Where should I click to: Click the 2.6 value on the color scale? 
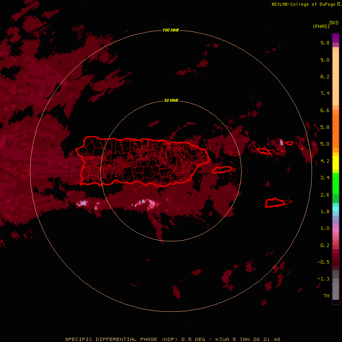[x=325, y=195]
